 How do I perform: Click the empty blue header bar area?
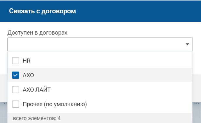[x=141, y=11]
